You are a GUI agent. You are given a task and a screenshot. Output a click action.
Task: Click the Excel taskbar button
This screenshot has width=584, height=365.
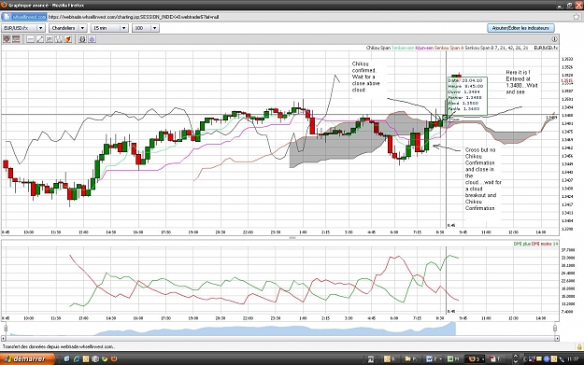(453, 359)
